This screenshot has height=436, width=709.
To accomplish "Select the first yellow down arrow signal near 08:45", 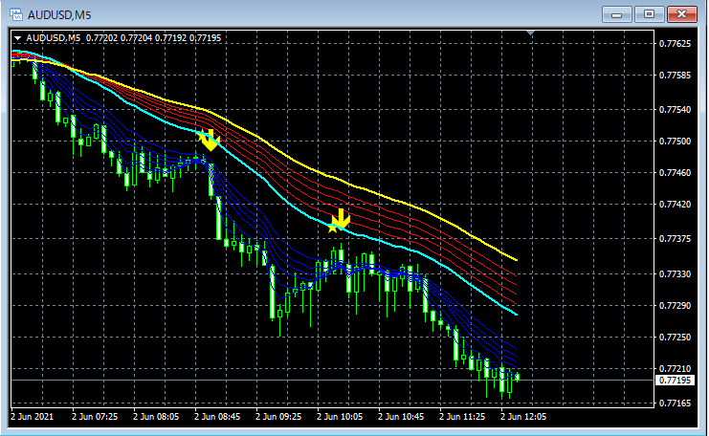I will click(x=209, y=140).
